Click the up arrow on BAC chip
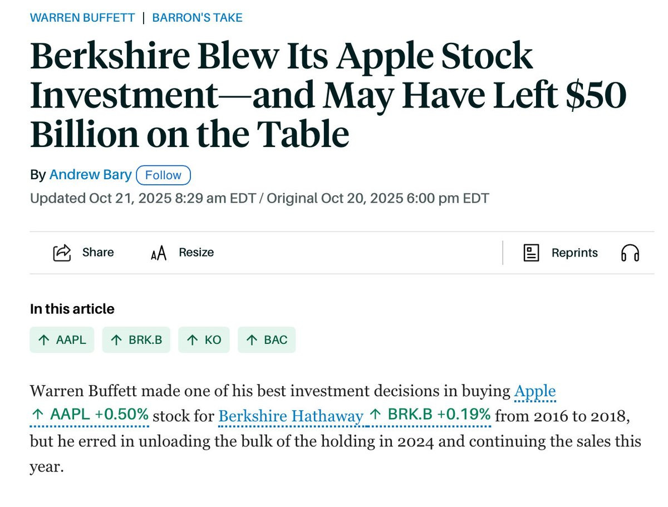This screenshot has width=668, height=507. click(252, 340)
